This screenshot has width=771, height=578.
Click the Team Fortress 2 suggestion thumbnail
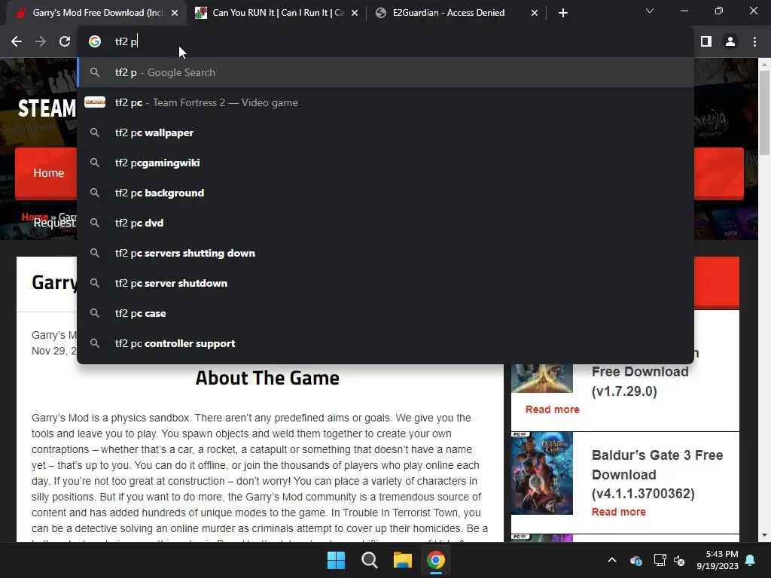[x=95, y=102]
